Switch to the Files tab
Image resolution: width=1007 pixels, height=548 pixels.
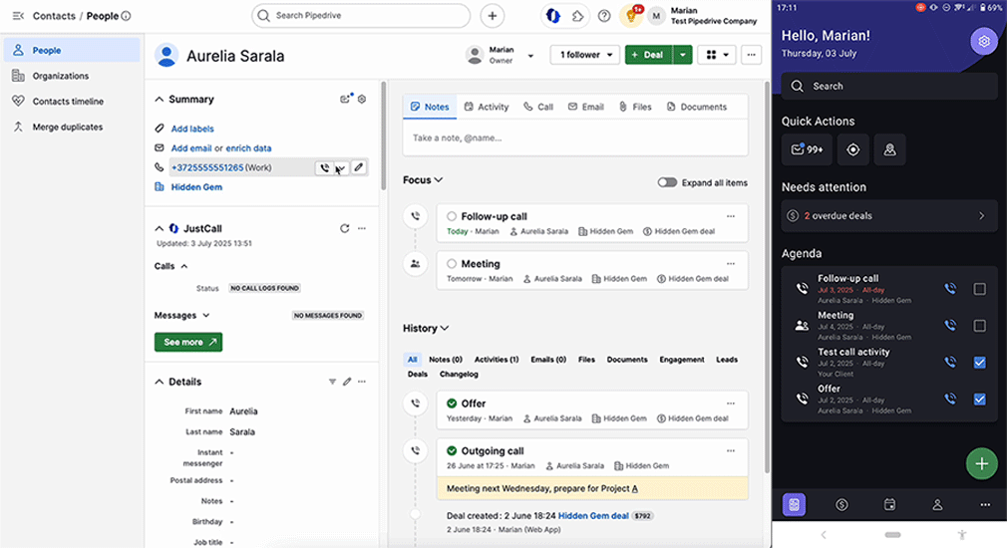(635, 108)
